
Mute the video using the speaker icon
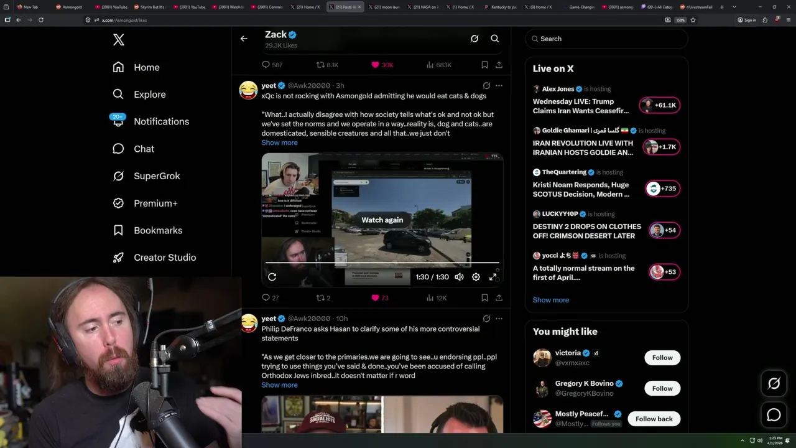tap(459, 277)
